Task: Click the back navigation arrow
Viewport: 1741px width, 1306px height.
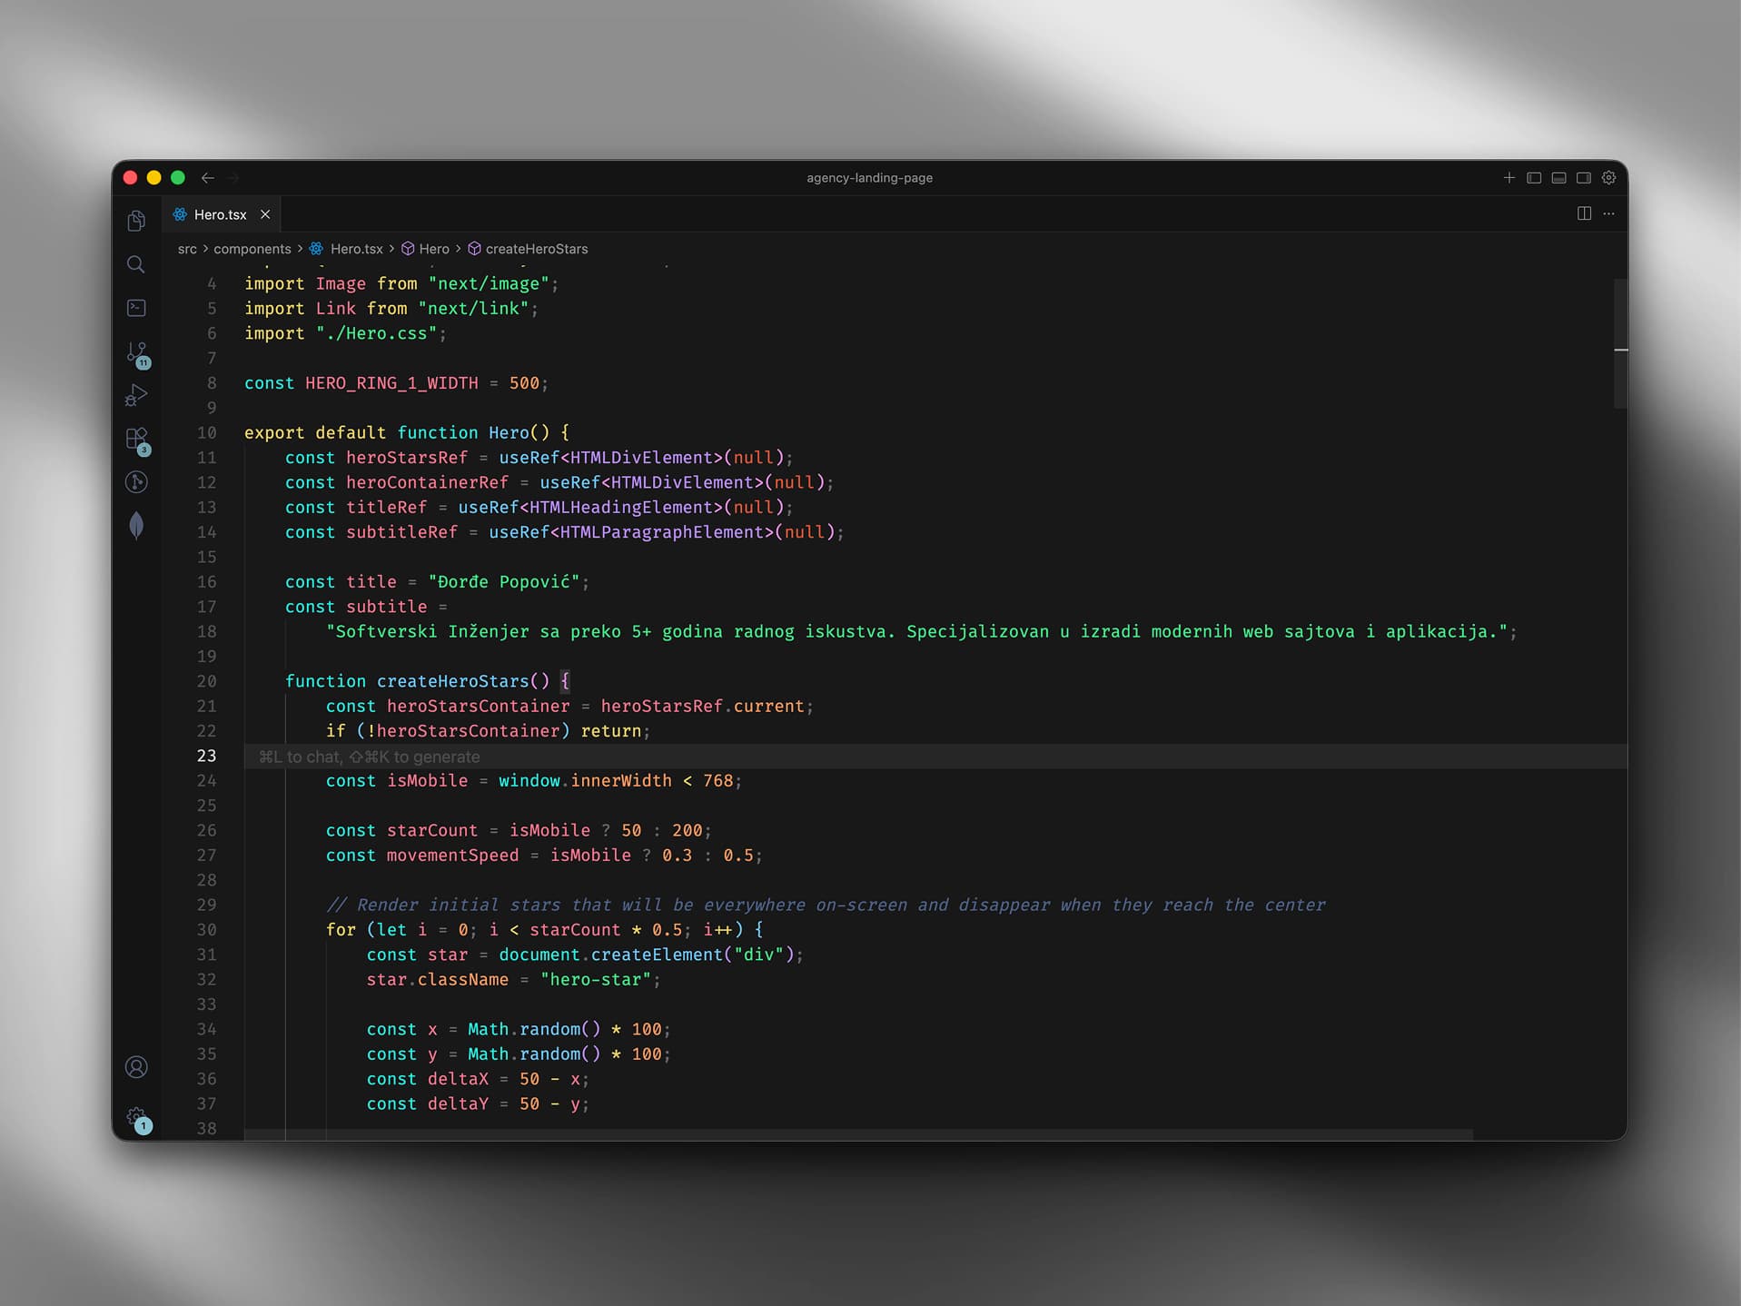Action: click(x=208, y=178)
